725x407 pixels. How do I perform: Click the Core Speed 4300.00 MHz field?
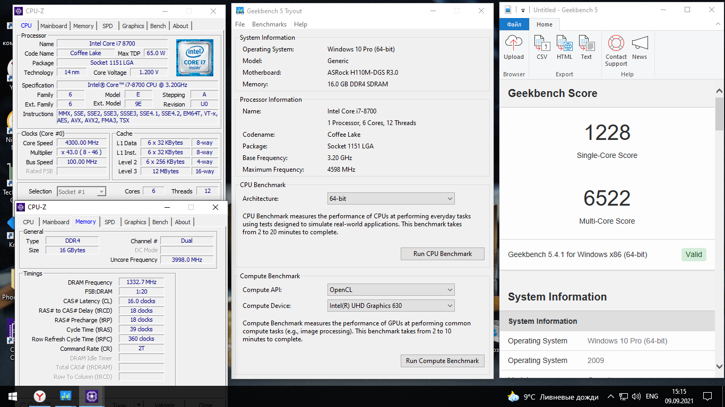pos(82,143)
